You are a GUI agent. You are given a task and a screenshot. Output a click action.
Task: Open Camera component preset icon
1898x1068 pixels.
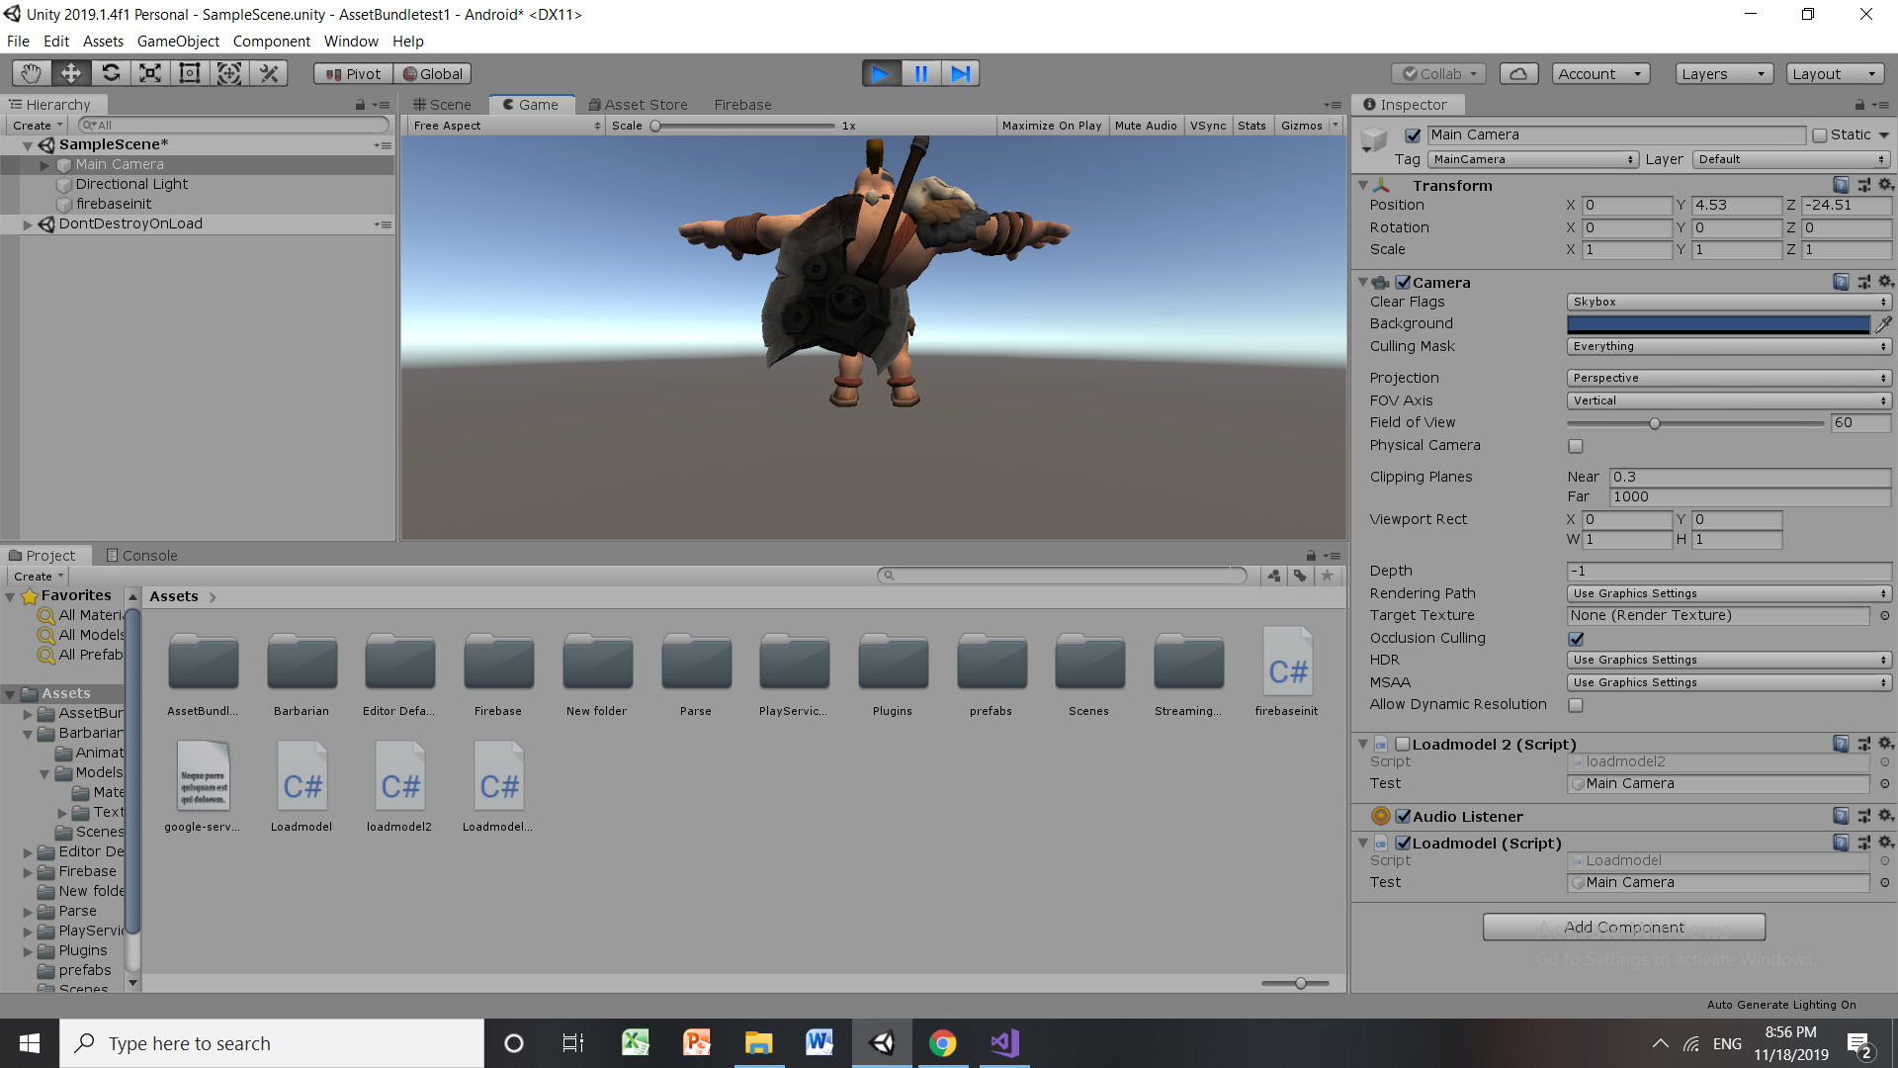[x=1863, y=282]
